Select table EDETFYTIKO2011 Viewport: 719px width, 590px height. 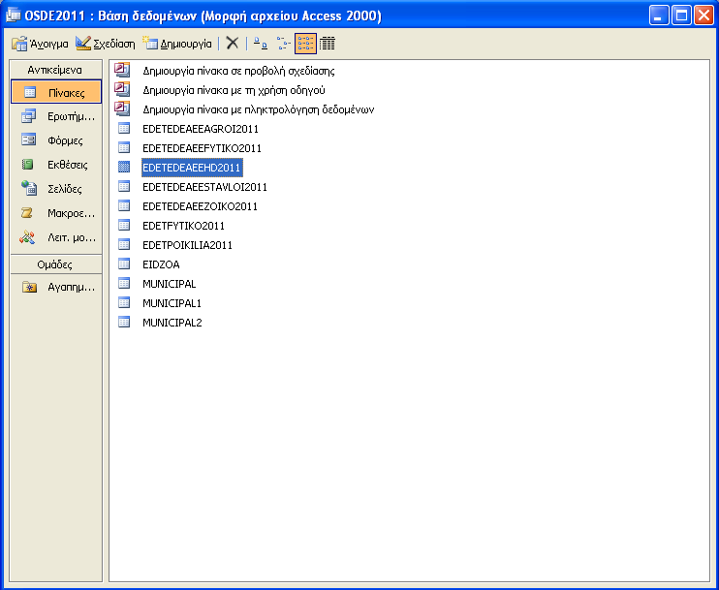point(183,226)
